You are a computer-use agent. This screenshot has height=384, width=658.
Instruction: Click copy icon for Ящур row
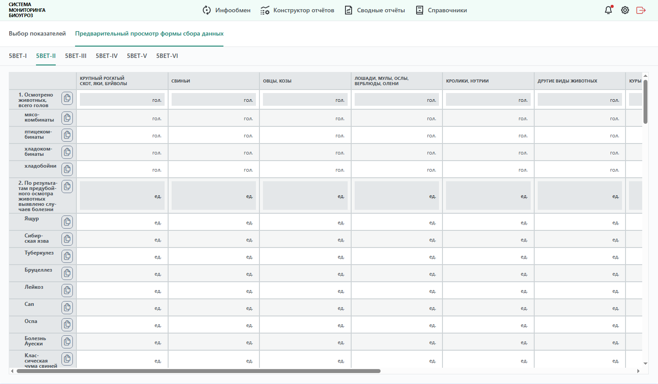coord(67,222)
